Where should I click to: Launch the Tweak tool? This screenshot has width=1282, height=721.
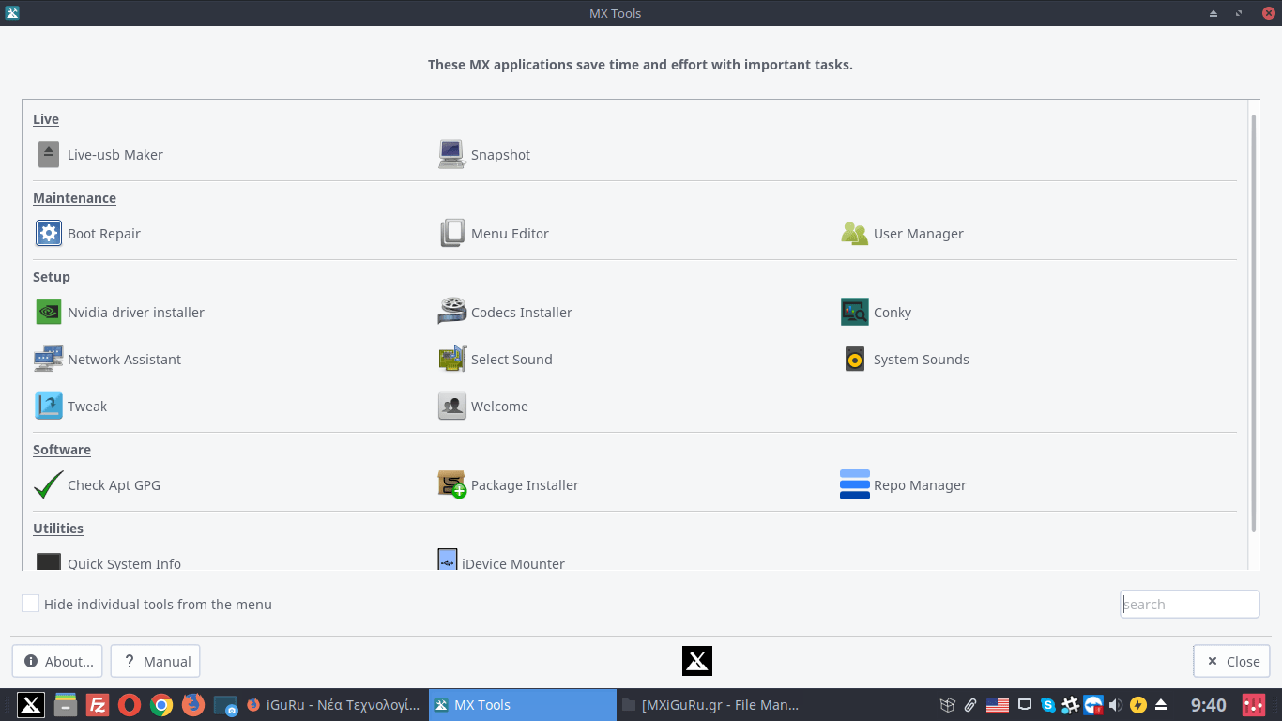click(70, 407)
